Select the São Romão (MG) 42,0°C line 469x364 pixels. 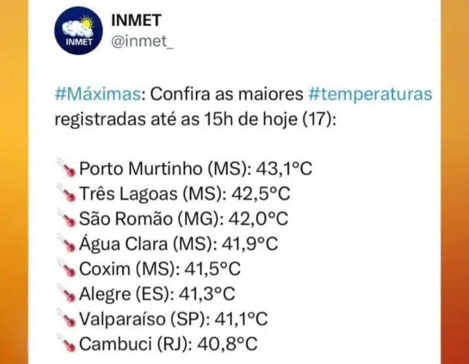click(x=184, y=219)
